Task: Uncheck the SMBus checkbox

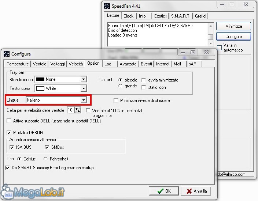Action: (47, 147)
